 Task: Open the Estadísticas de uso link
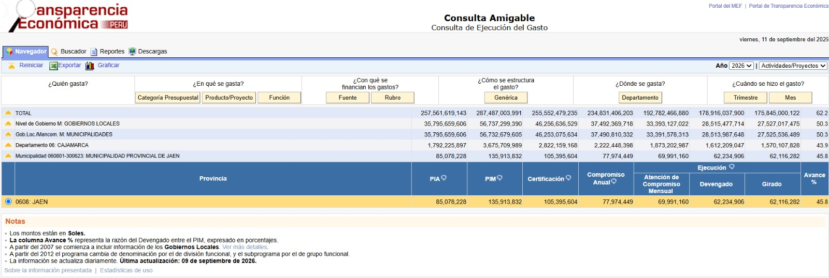pyautogui.click(x=126, y=270)
